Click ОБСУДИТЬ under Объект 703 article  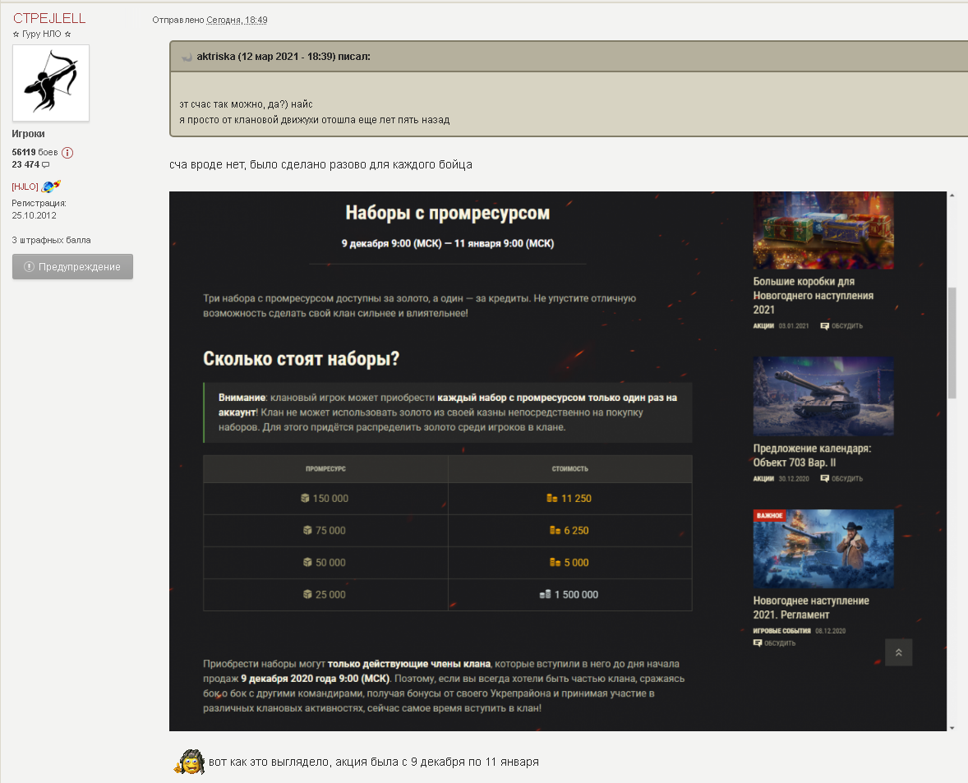click(x=841, y=479)
